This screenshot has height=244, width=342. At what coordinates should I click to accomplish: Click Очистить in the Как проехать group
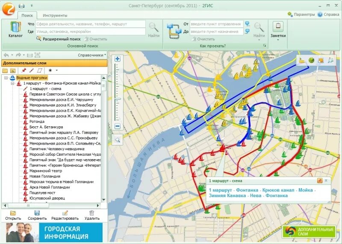[203, 39]
